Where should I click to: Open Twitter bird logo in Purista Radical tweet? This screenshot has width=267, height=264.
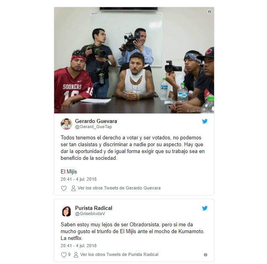(205, 208)
